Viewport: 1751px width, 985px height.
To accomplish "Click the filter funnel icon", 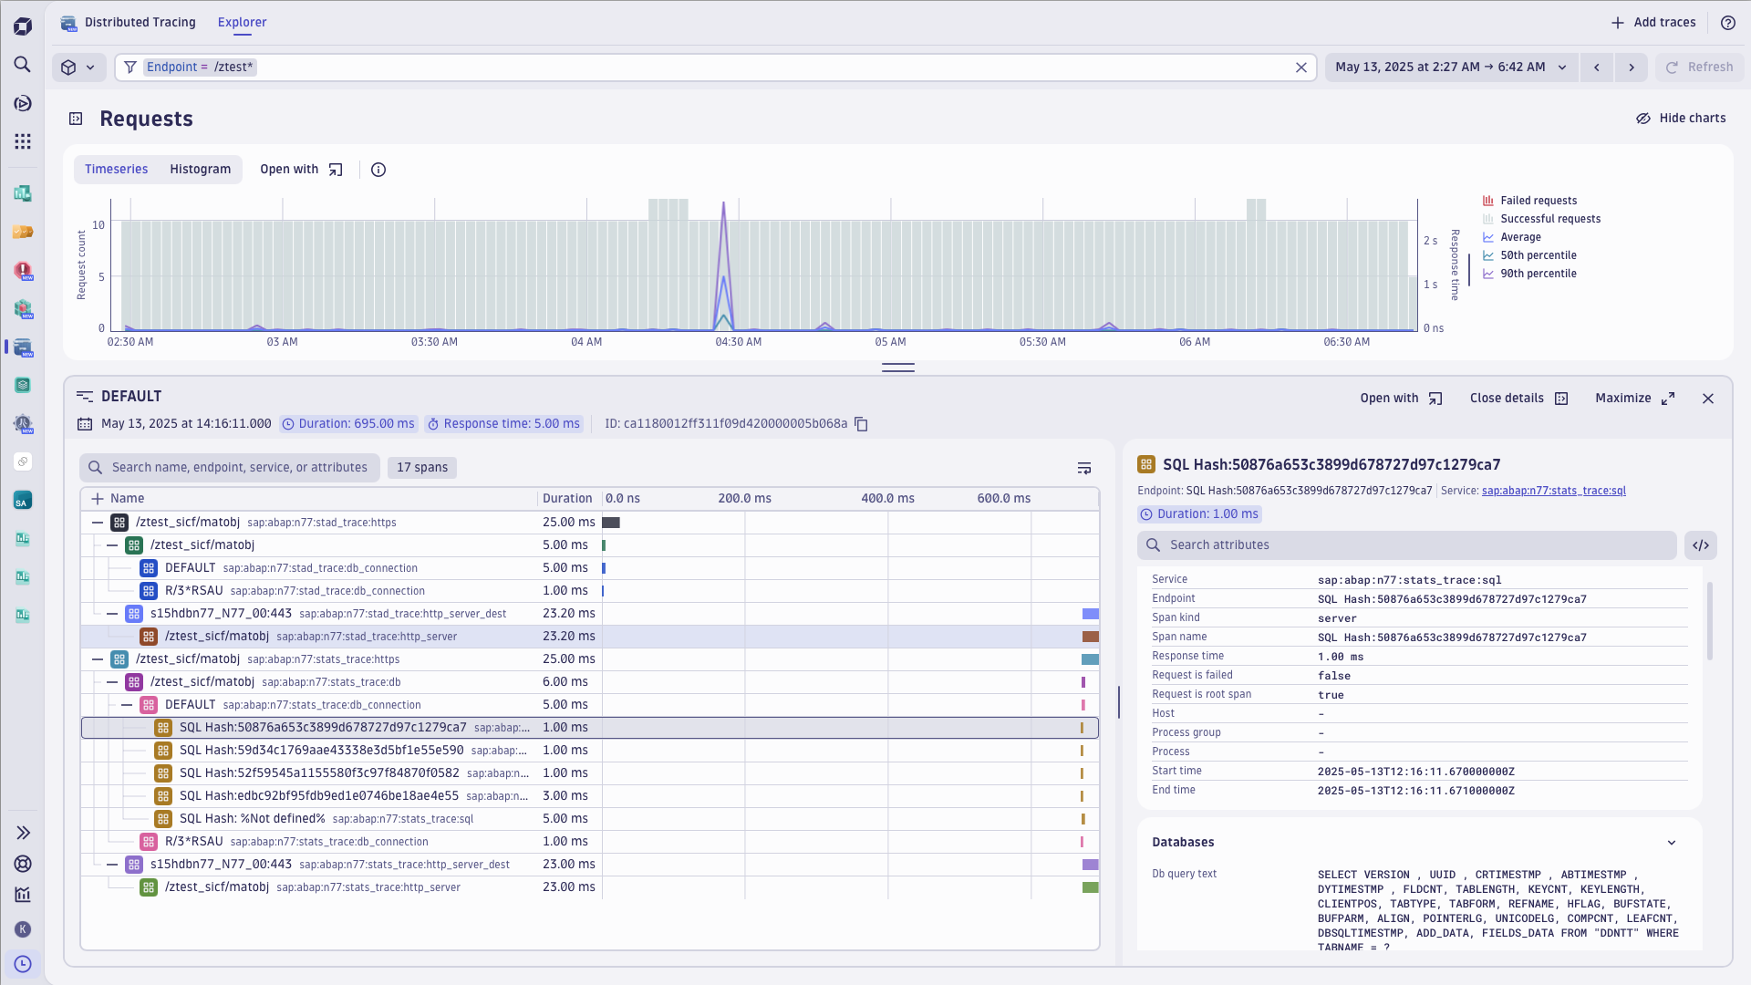I will (130, 67).
